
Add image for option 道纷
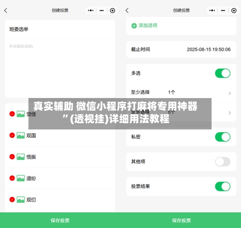coord(21,178)
